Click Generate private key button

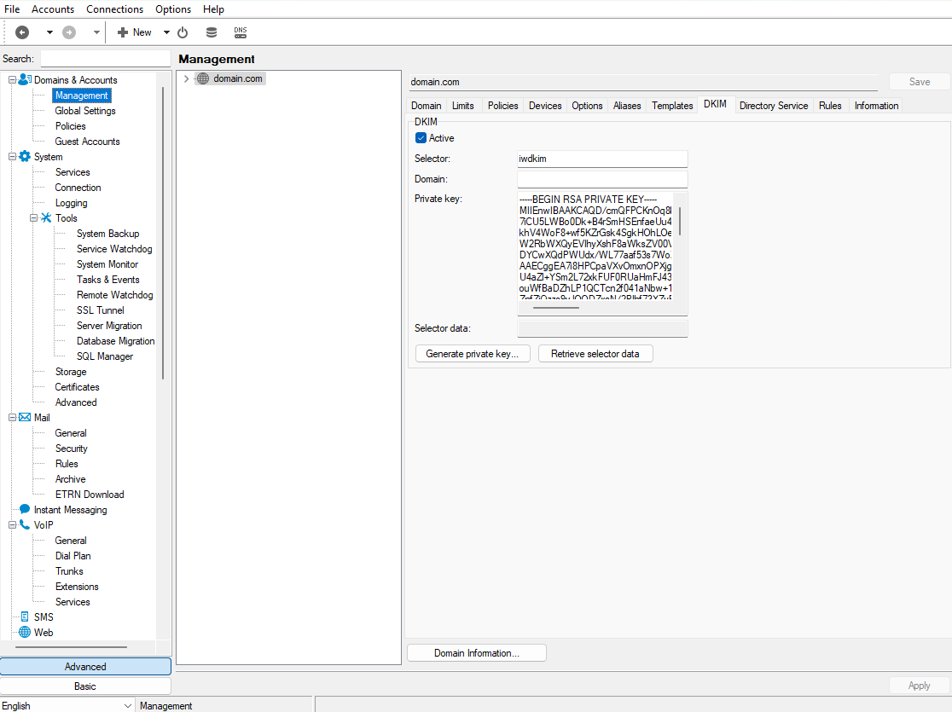click(473, 354)
